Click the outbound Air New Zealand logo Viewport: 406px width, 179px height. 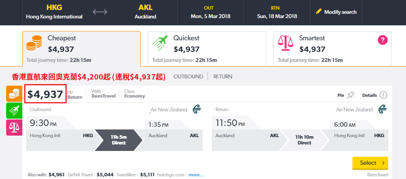(x=197, y=109)
